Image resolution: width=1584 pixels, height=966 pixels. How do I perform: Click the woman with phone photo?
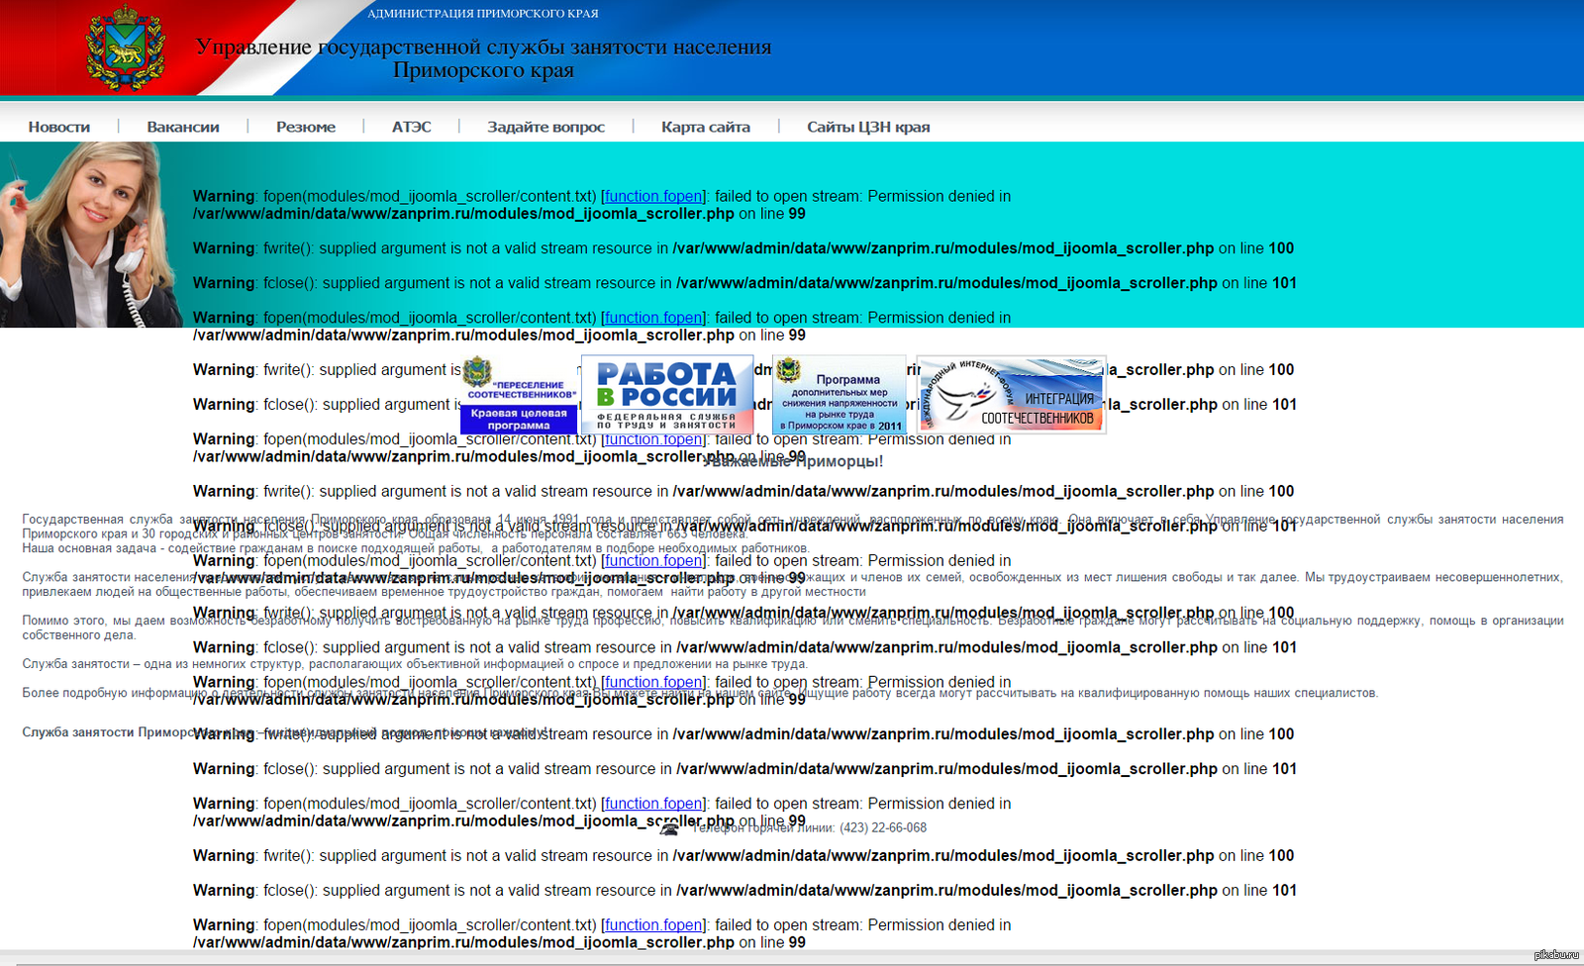click(89, 235)
